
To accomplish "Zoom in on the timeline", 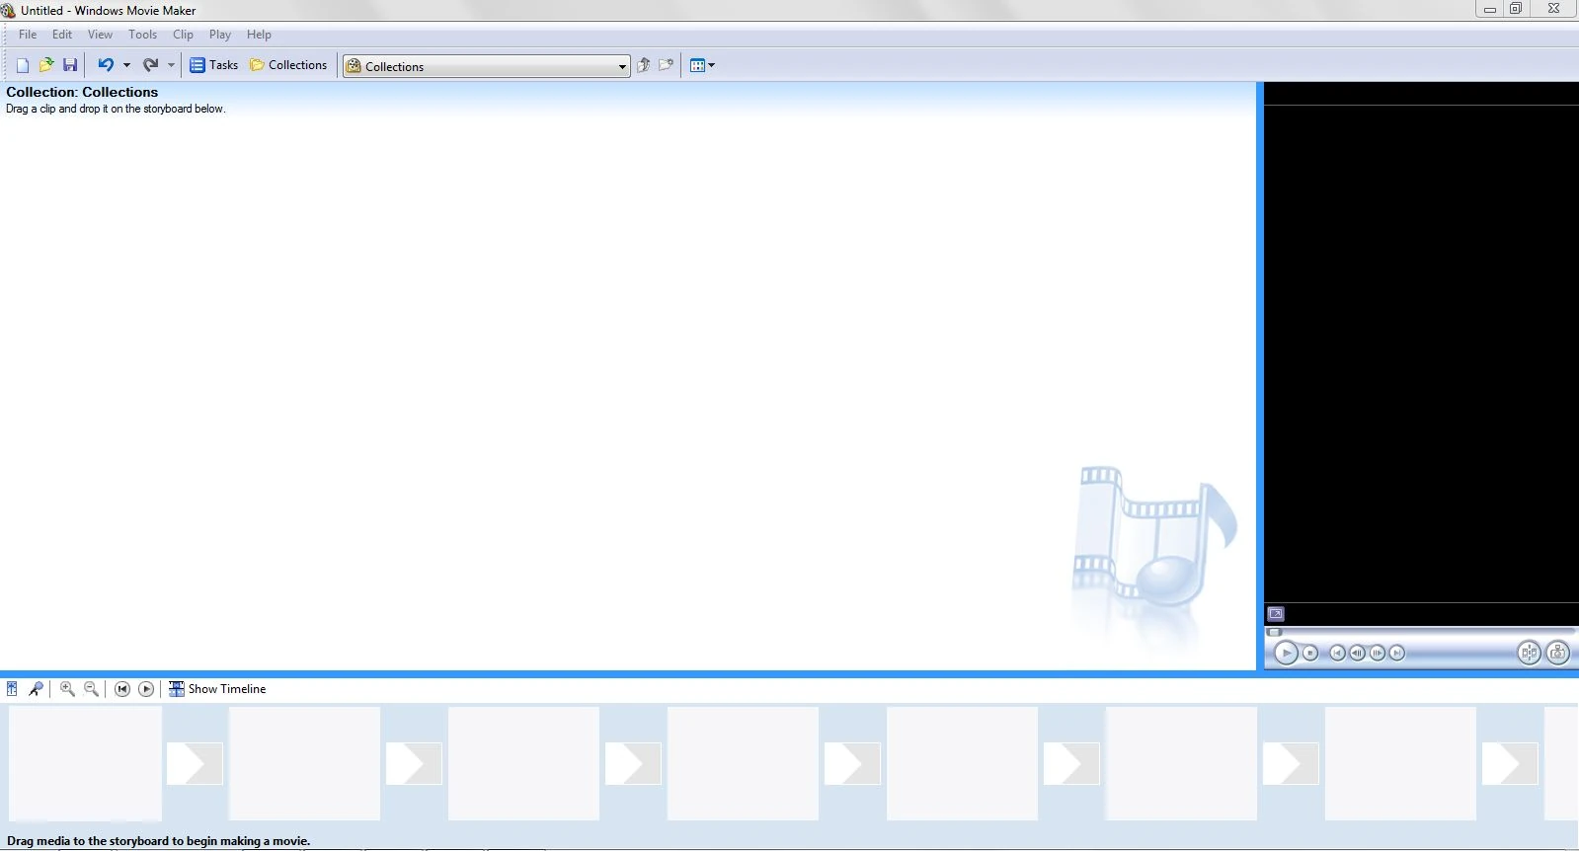I will (x=67, y=689).
